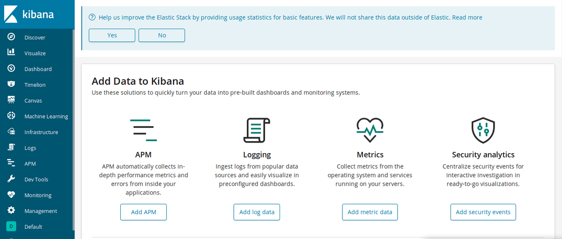Open the Infrastructure icon in sidebar
This screenshot has height=239, width=562.
(x=11, y=132)
